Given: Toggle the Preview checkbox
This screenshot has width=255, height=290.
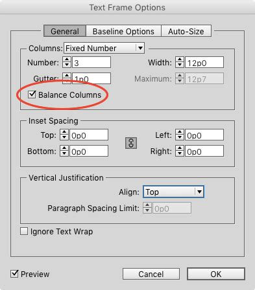Looking at the screenshot, I should click(x=14, y=274).
